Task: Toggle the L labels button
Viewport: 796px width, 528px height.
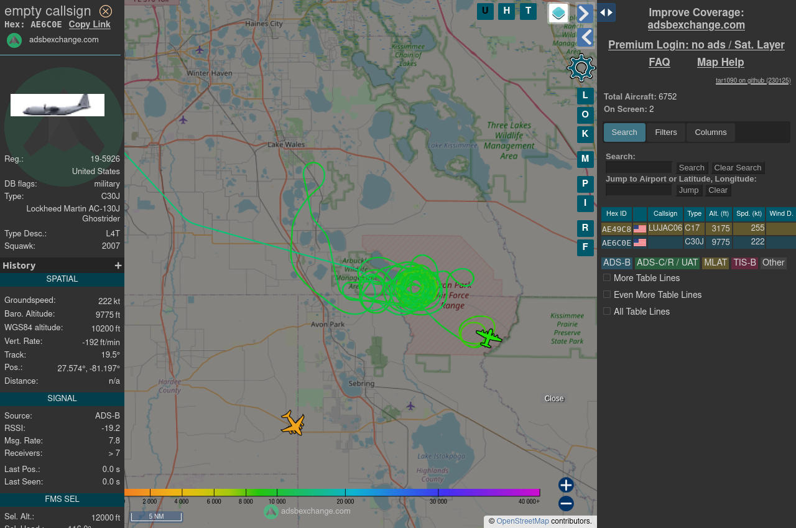Action: pyautogui.click(x=585, y=96)
